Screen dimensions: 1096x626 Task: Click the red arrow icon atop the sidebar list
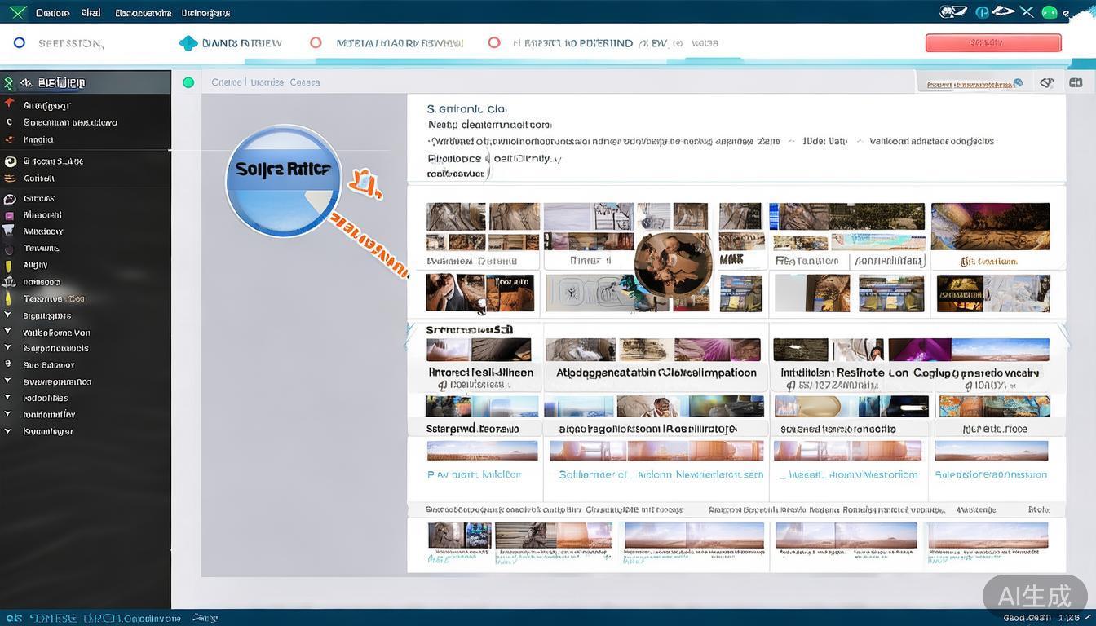click(10, 104)
